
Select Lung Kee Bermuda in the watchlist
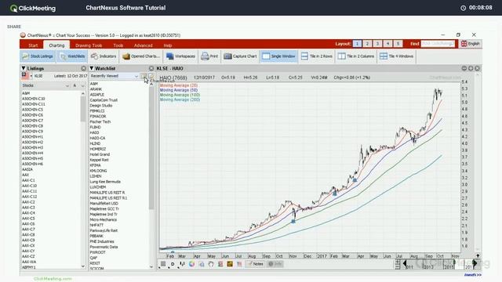(105, 182)
